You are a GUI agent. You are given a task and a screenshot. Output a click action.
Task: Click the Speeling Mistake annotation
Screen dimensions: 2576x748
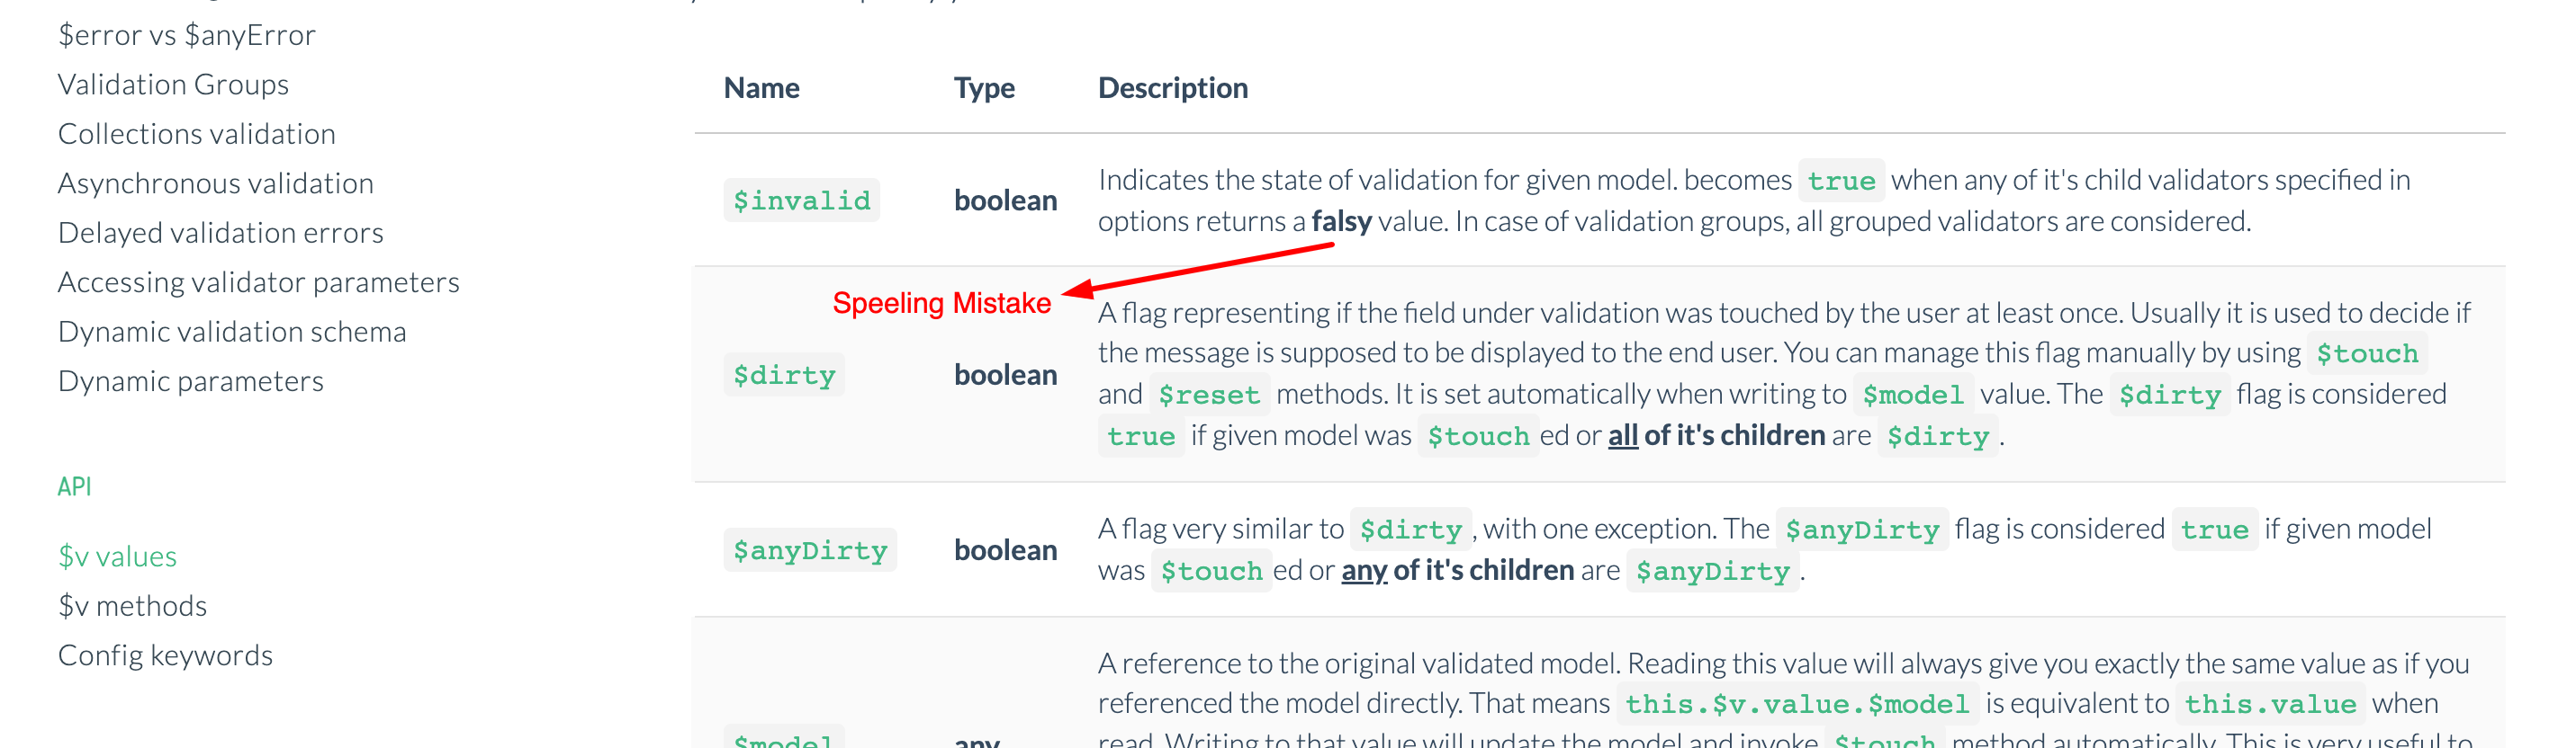click(941, 301)
